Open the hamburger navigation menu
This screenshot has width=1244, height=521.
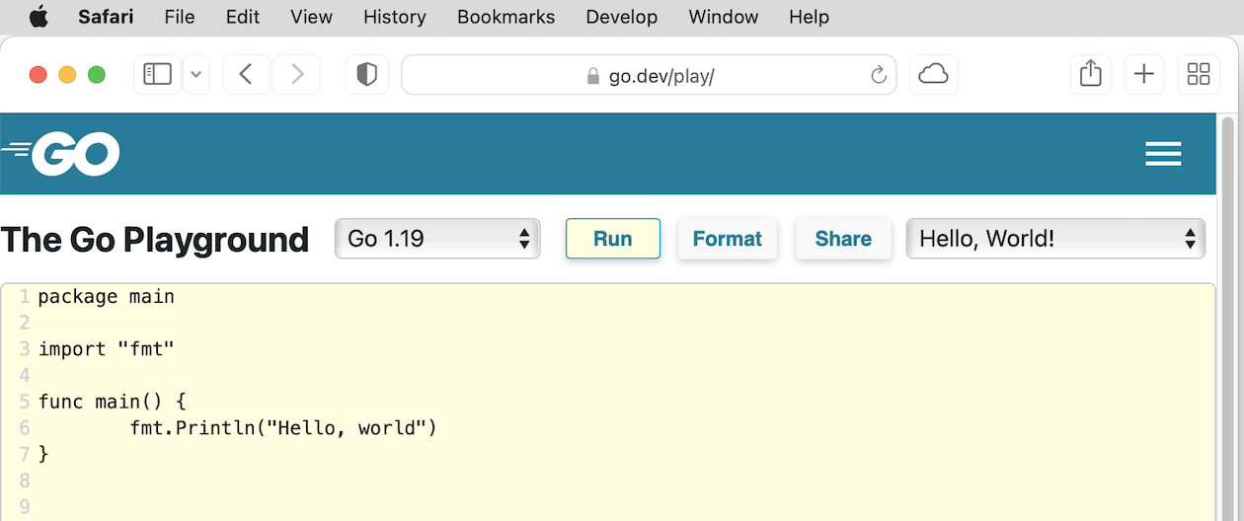(x=1163, y=154)
